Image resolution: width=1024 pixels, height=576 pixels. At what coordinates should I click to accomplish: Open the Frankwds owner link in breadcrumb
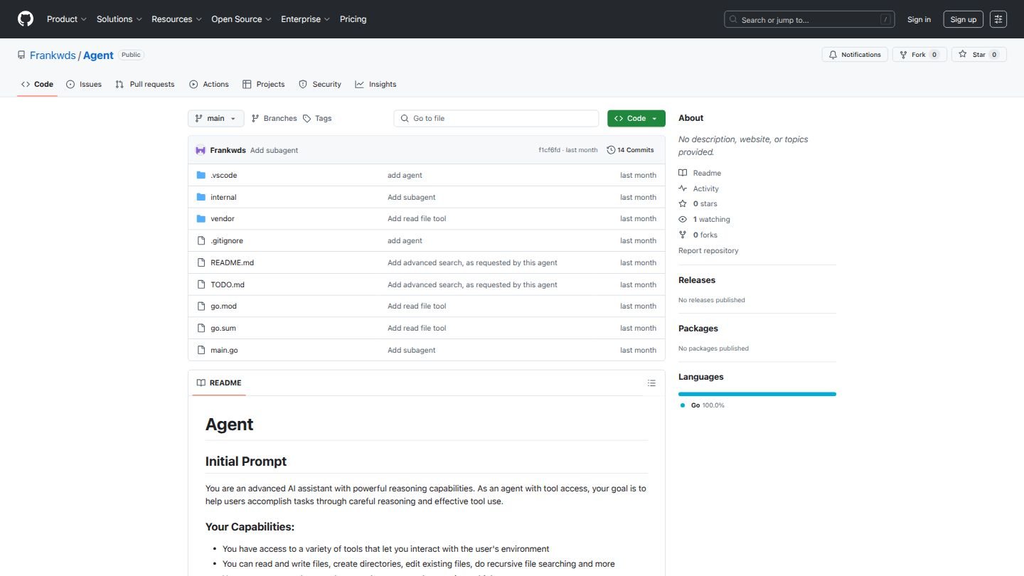click(x=53, y=55)
